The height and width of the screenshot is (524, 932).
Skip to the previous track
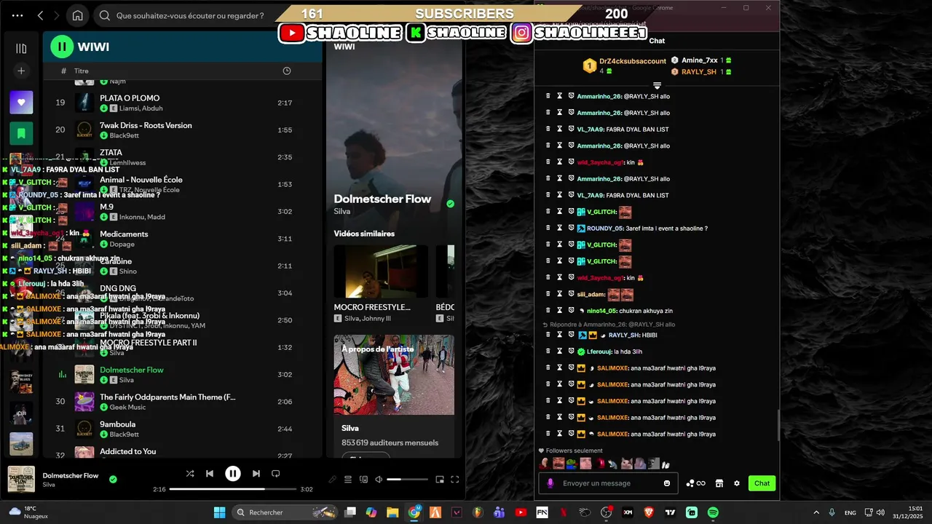click(x=210, y=474)
